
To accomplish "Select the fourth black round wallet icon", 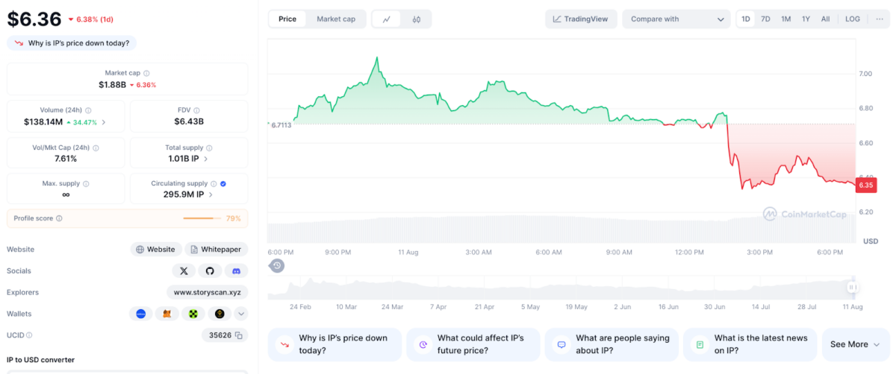I will (220, 314).
